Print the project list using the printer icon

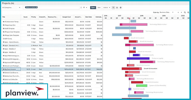[x=117, y=7]
